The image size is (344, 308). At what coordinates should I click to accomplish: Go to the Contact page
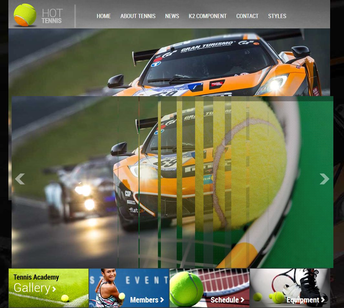tap(247, 16)
